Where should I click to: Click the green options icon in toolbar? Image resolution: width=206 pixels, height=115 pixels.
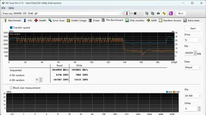164,13
